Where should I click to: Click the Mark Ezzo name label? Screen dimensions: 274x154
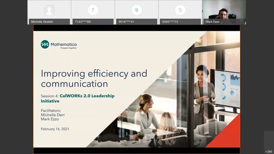click(212, 22)
